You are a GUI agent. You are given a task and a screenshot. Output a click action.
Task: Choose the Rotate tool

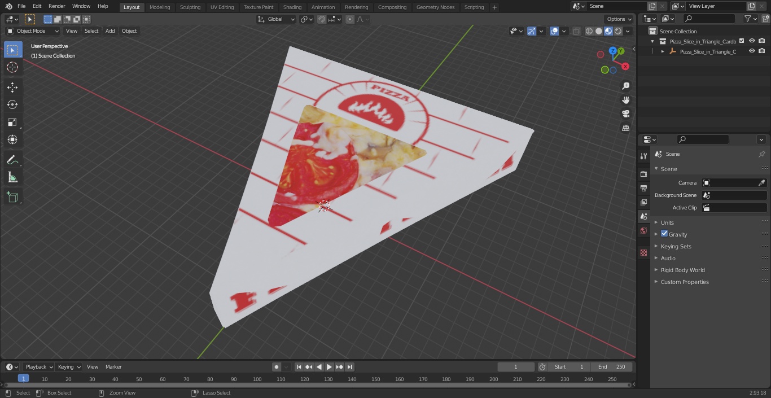tap(12, 104)
